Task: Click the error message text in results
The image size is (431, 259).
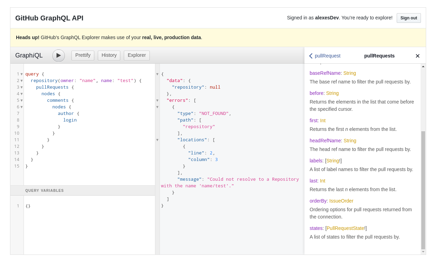Action: pyautogui.click(x=230, y=182)
